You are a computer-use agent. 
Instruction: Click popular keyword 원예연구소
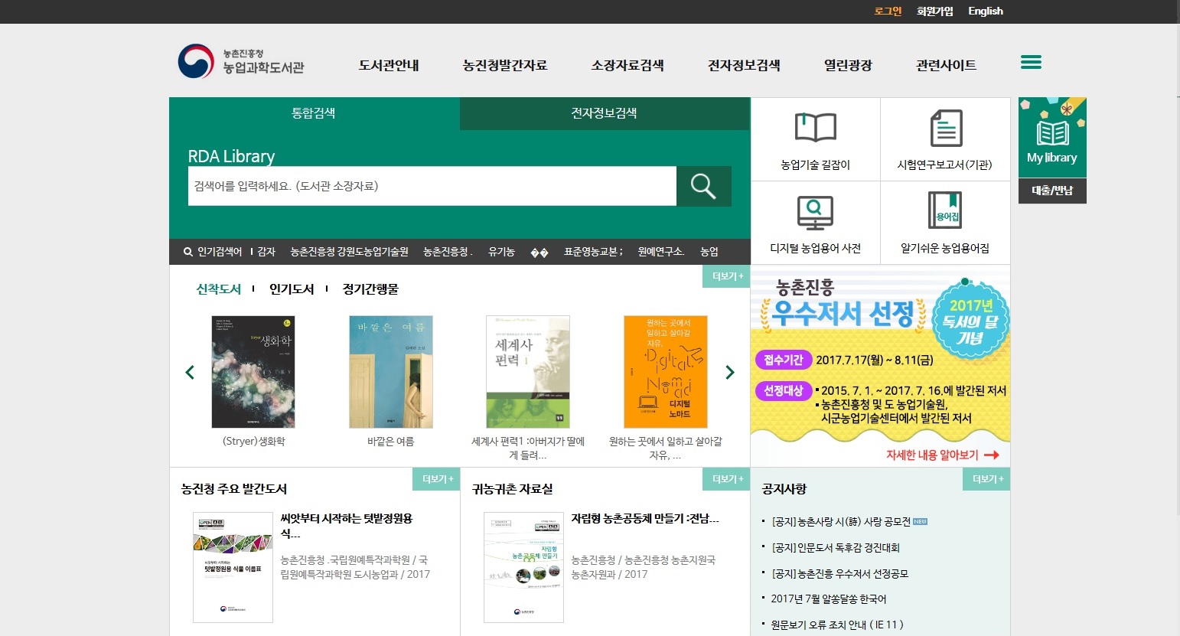click(x=661, y=252)
